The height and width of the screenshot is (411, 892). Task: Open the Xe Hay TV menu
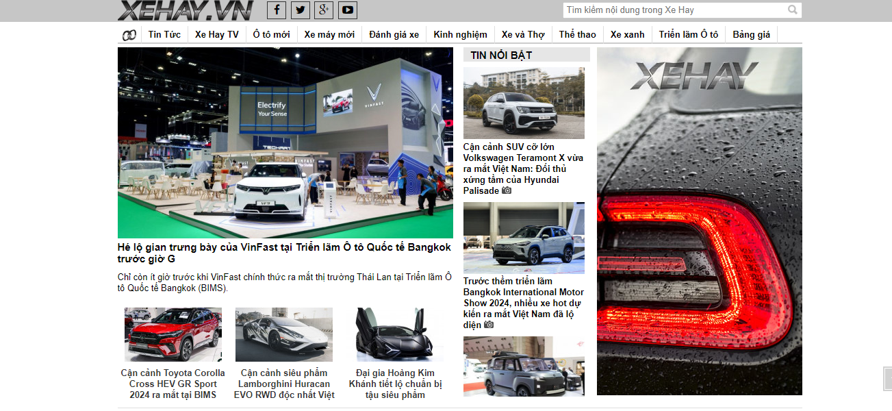[217, 35]
